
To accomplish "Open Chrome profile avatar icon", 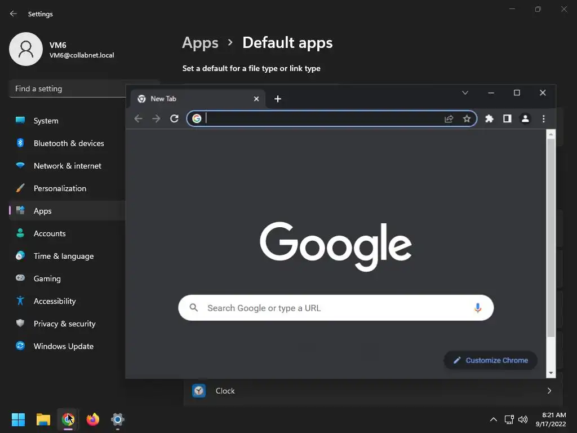I will click(525, 118).
